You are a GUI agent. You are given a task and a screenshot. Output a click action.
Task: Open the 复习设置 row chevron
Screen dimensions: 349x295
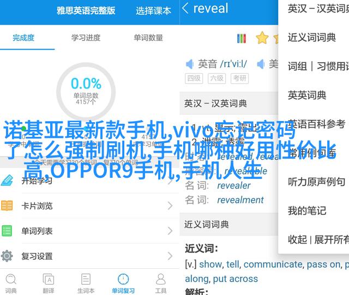click(170, 256)
